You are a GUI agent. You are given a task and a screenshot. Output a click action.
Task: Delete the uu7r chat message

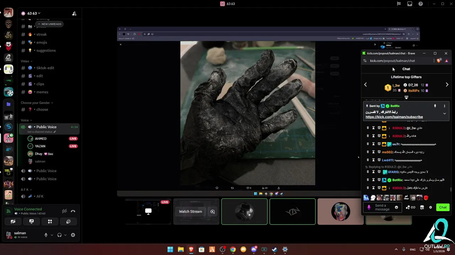click(368, 144)
